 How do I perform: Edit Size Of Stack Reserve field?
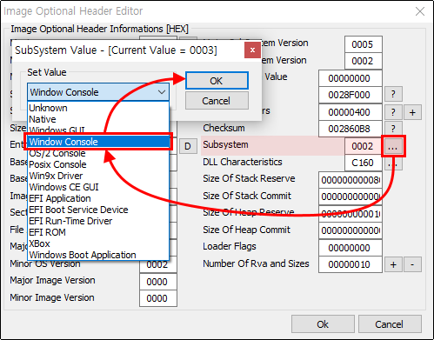tap(350, 180)
